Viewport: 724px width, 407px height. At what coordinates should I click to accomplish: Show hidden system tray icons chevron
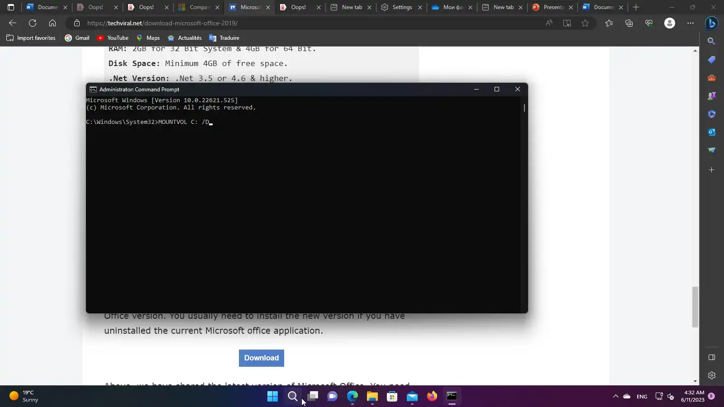pyautogui.click(x=616, y=397)
